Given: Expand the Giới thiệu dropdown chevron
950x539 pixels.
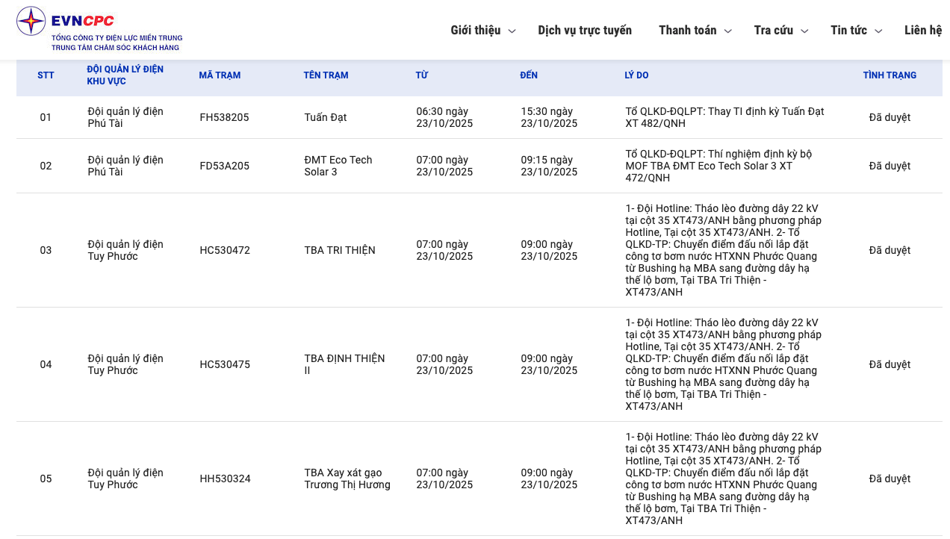Looking at the screenshot, I should click(512, 31).
